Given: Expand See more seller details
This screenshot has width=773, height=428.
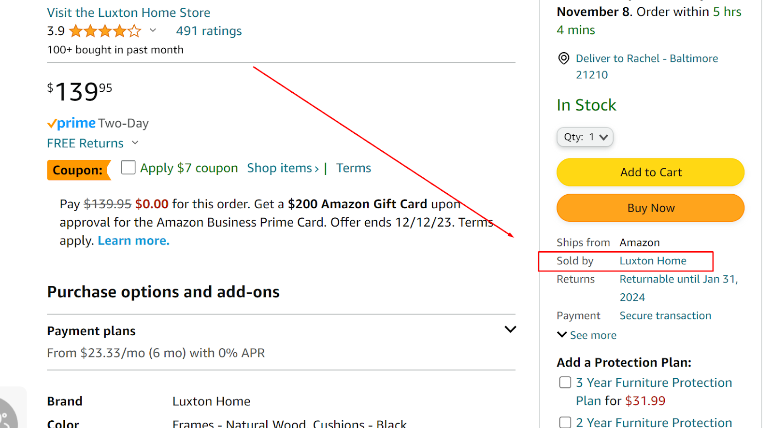Looking at the screenshot, I should (587, 335).
